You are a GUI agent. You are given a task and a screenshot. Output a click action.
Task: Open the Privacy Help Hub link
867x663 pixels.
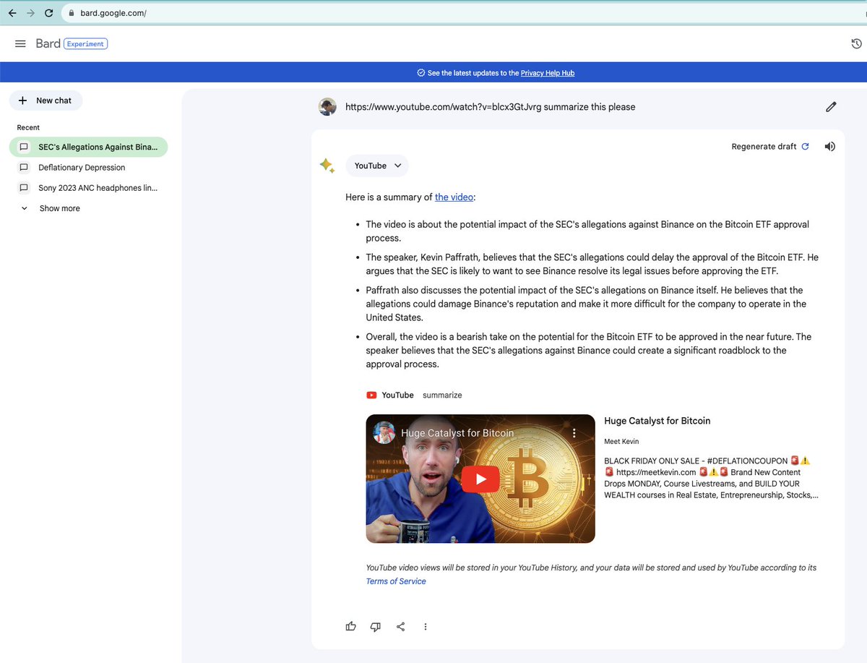[x=548, y=73]
